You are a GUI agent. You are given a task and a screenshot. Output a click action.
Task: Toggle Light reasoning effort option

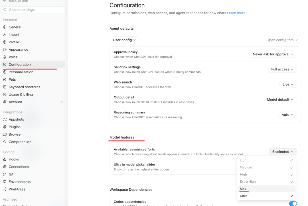tap(267, 160)
